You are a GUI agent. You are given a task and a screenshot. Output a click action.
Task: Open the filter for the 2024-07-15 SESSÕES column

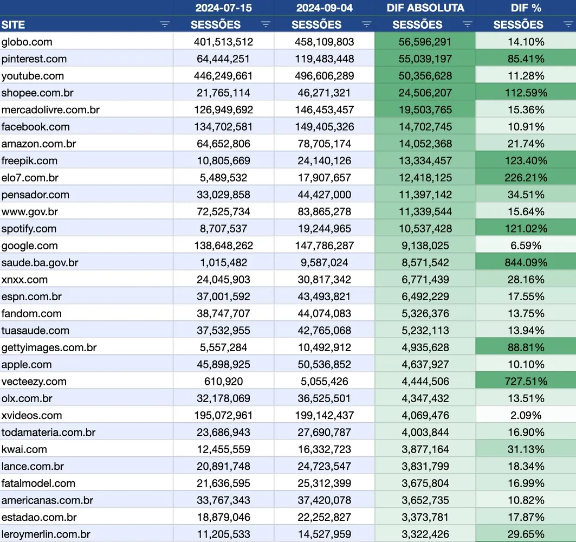coord(266,24)
